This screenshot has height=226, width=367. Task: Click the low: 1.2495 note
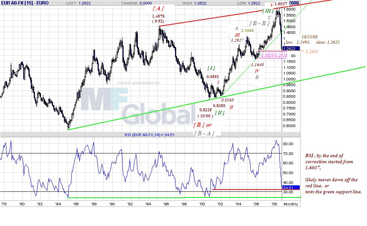point(298,42)
